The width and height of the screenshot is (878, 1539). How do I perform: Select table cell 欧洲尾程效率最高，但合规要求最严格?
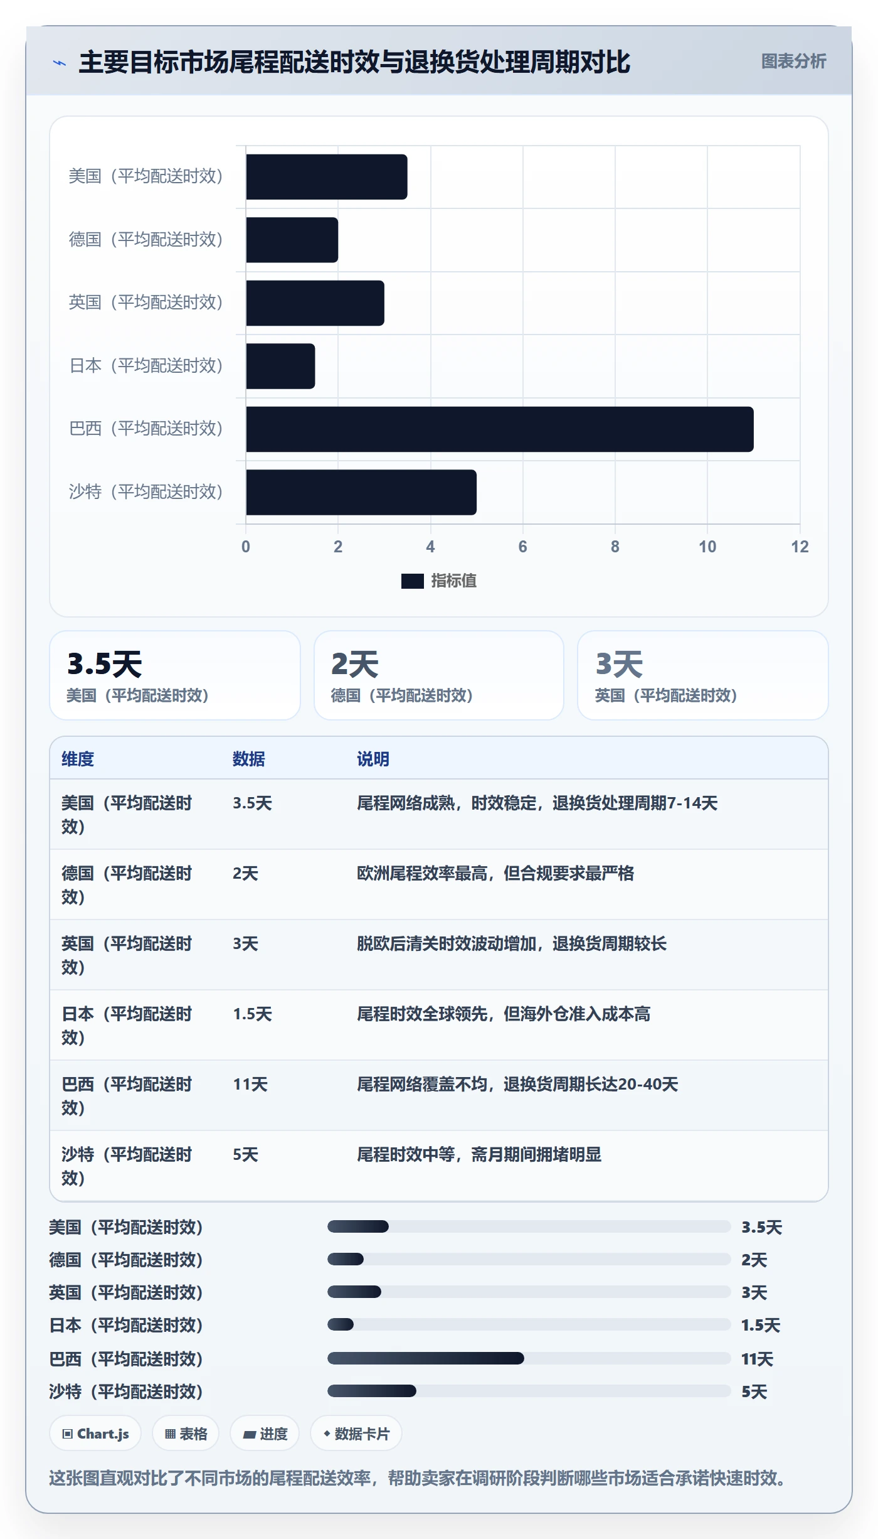(495, 873)
